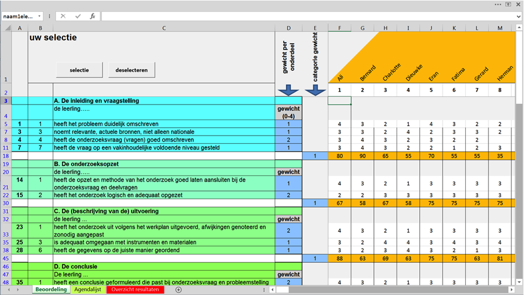This screenshot has height=295, width=524.
Task: Click the blue arrow under categorie gewicht
Action: (x=315, y=90)
